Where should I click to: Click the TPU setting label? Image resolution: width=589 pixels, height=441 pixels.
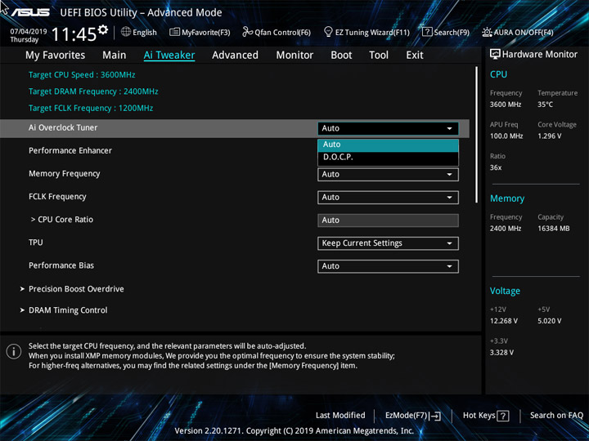(x=36, y=243)
